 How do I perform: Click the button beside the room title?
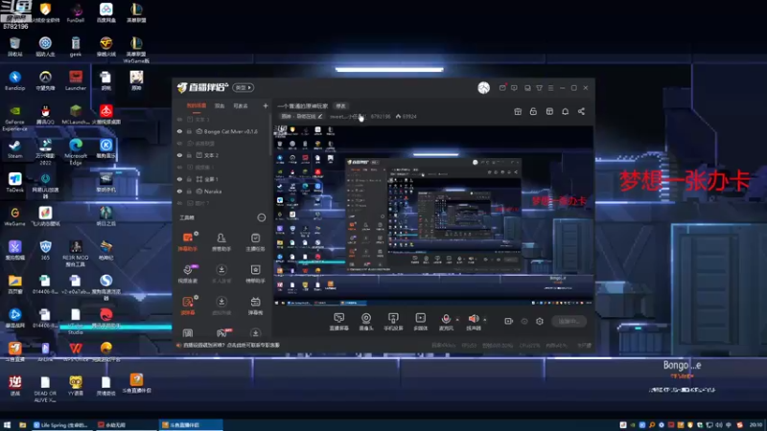coord(341,106)
